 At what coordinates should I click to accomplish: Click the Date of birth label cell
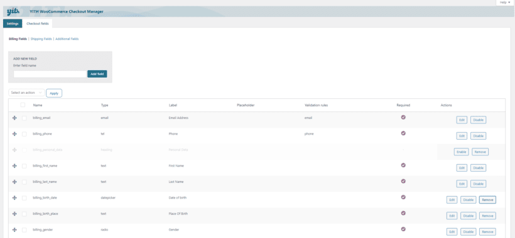pos(178,198)
